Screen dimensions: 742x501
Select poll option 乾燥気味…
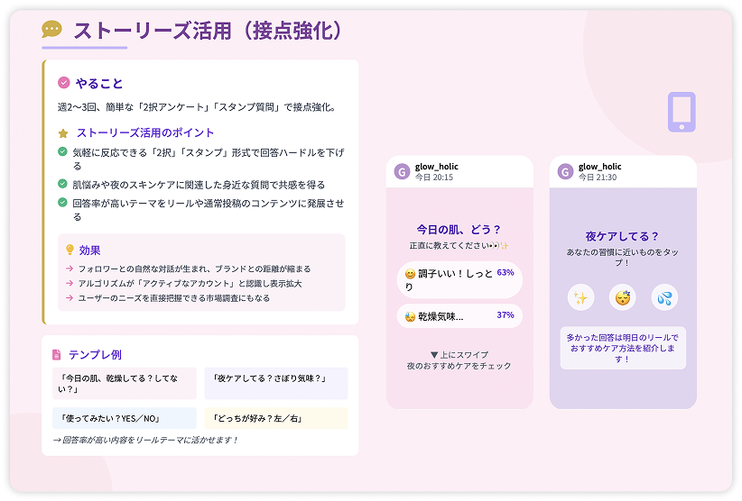(459, 316)
